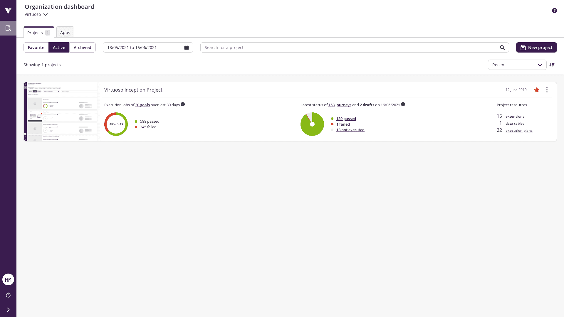Screen dimensions: 564x317
Task: Enable the Favorite projects filter
Action: (x=36, y=47)
